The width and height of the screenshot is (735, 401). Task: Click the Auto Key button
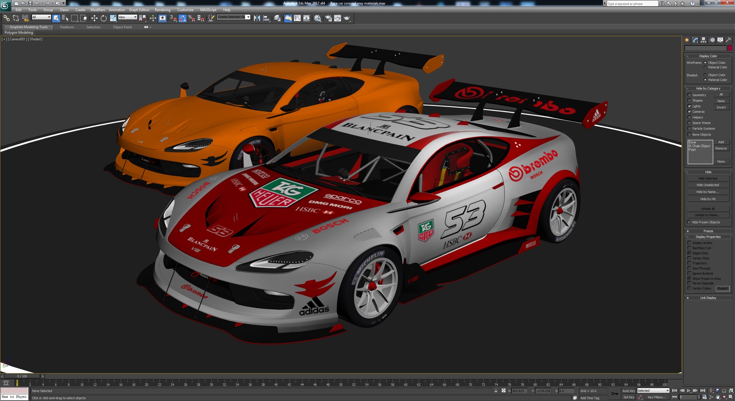(629, 391)
